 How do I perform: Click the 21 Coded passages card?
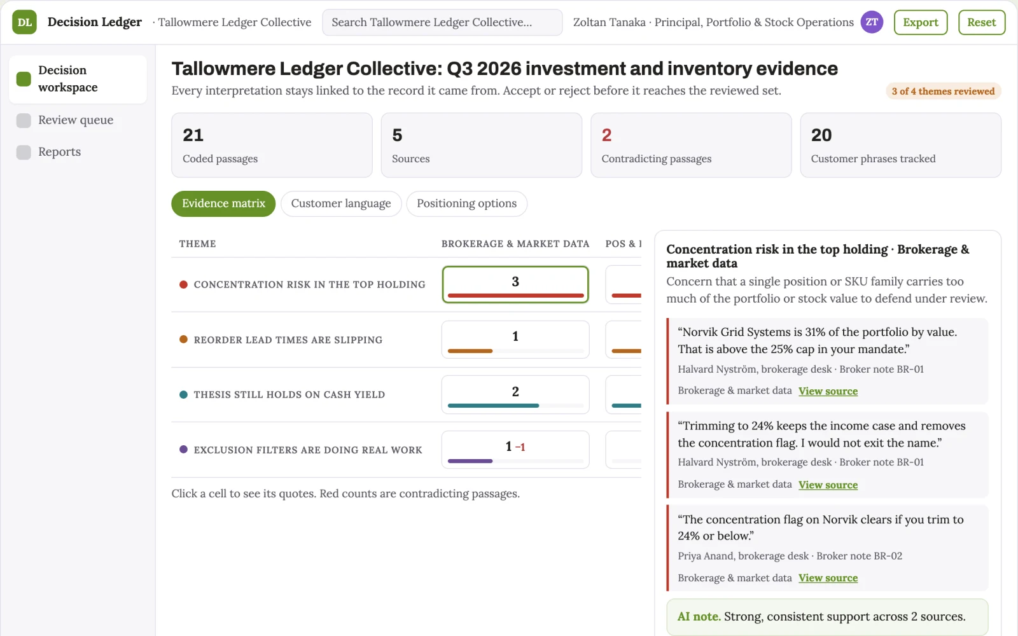point(272,145)
